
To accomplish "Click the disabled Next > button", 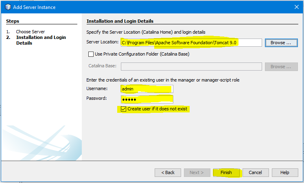I will (x=197, y=172).
